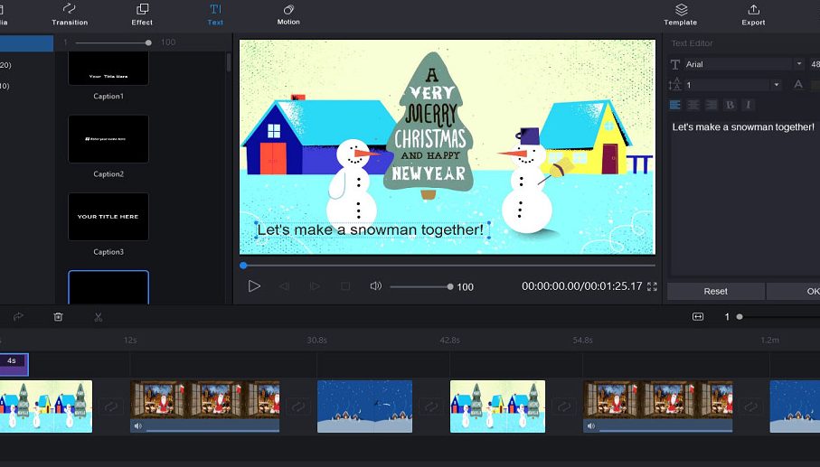
Task: Select the first Santa window clip
Action: pos(205,406)
